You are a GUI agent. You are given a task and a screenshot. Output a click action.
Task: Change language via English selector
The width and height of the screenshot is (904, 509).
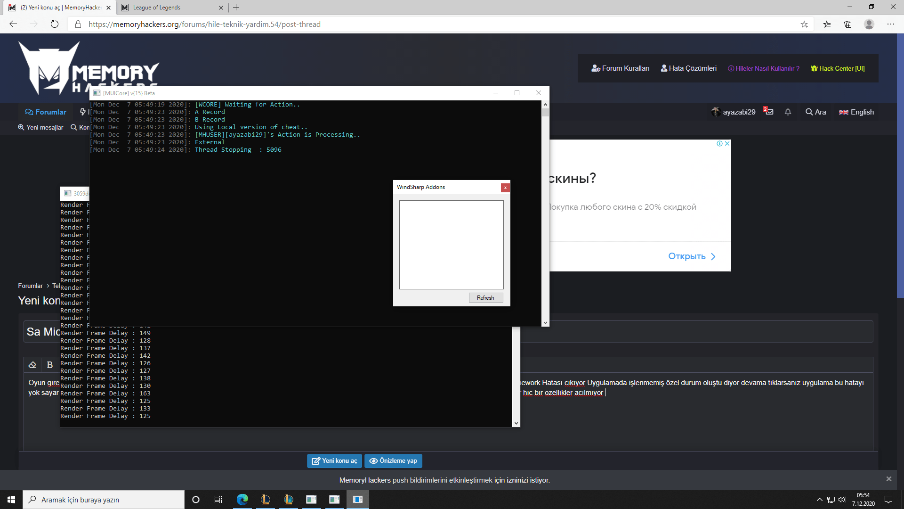click(x=856, y=112)
